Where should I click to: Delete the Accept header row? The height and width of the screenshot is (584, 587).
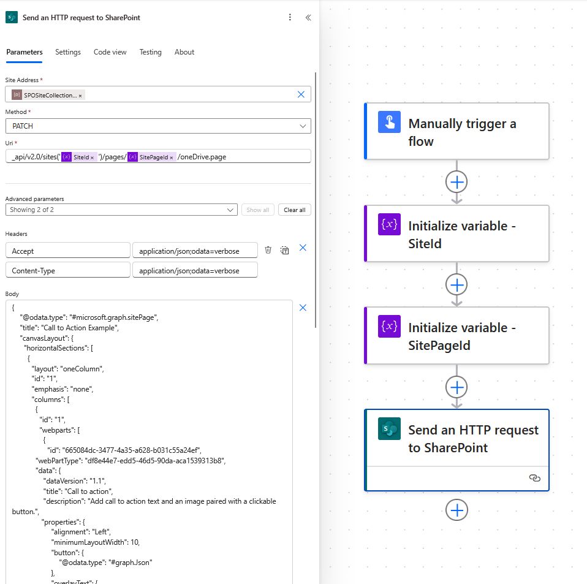pos(268,250)
